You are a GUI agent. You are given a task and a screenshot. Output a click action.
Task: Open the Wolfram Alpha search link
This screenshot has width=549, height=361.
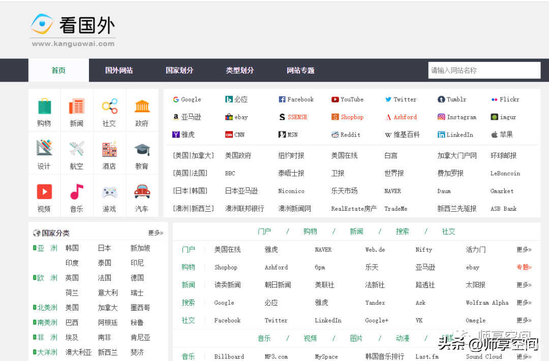point(487,303)
